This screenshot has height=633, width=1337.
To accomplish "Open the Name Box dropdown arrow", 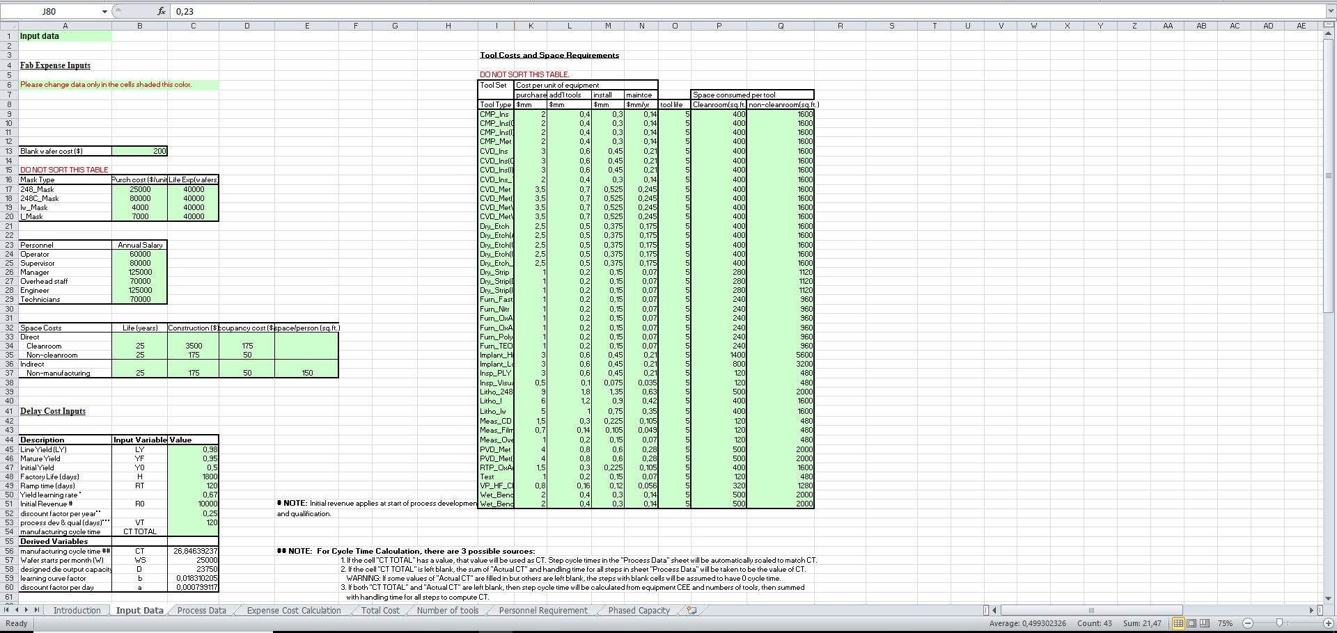I will [x=104, y=12].
